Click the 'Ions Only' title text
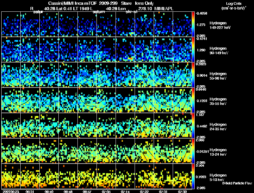The image size is (254, 193). click(144, 3)
